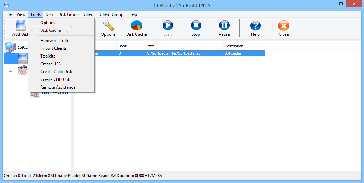Screen dimensions: 364x183
Task: Select the server computer icon in tree
Action: (x=10, y=47)
